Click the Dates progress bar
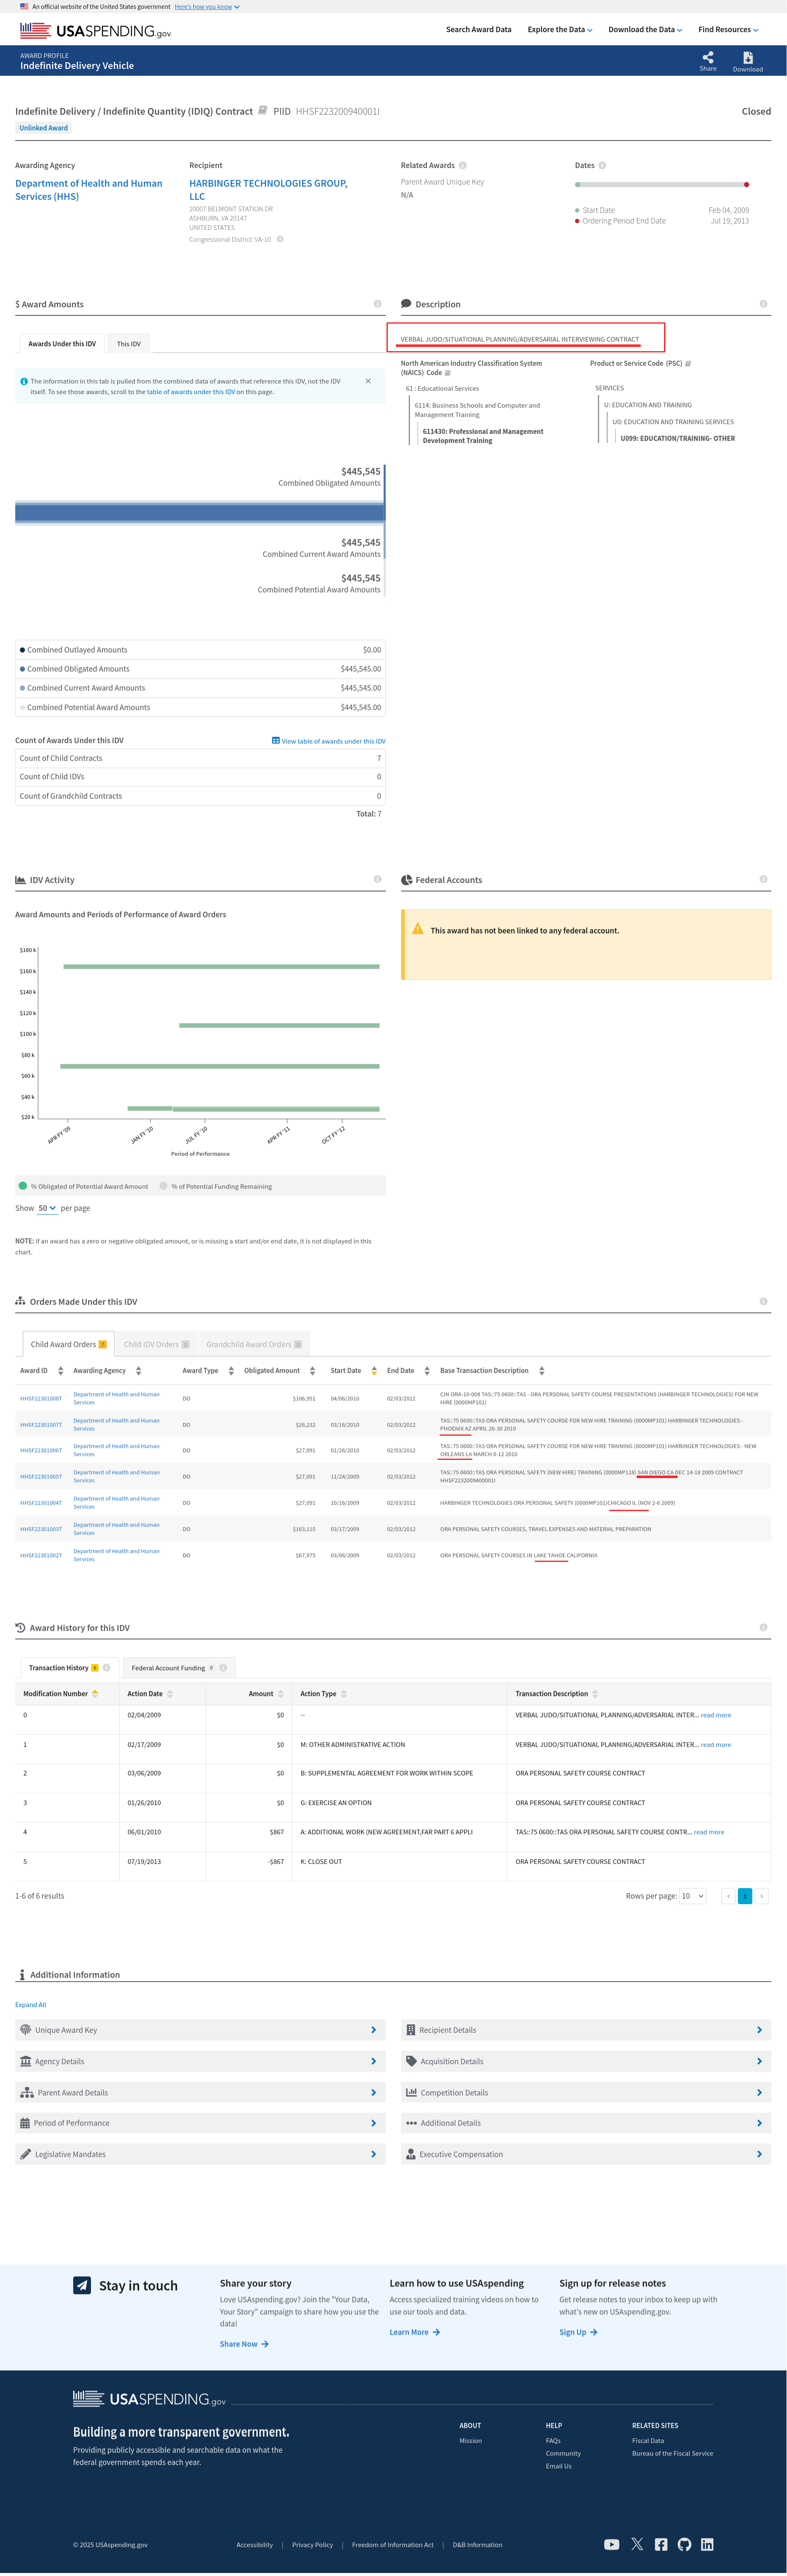Viewport: 787px width, 2576px height. click(662, 184)
